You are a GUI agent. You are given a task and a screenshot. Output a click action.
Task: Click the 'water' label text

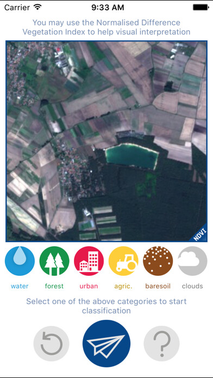(20, 286)
